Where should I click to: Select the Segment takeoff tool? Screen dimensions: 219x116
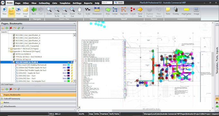124,11
